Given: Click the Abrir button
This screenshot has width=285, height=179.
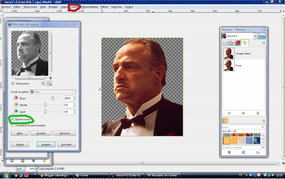Looking at the screenshot, I should point(20,133).
